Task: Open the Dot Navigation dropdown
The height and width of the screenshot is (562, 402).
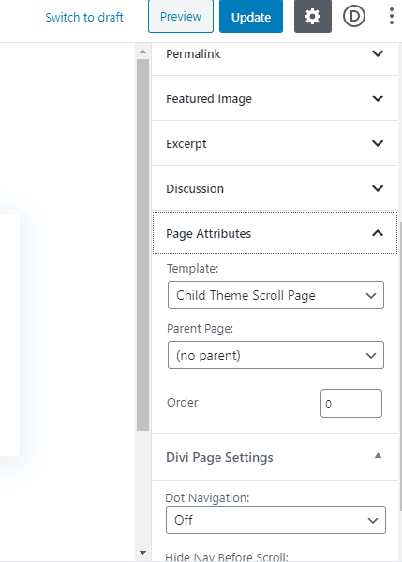Action: pyautogui.click(x=275, y=520)
